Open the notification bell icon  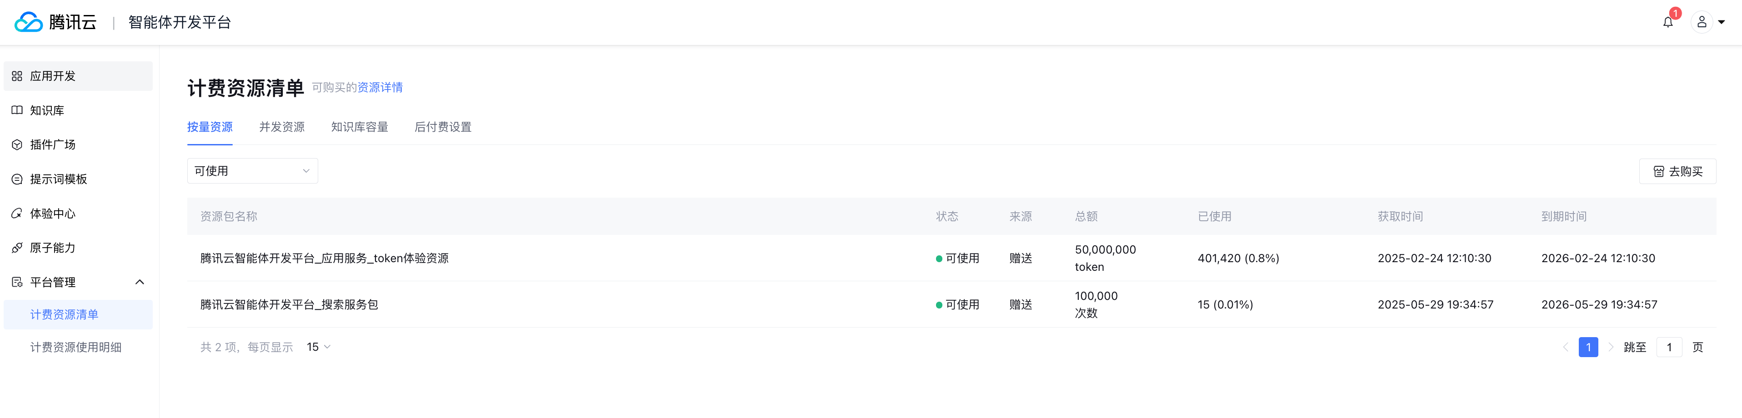click(1667, 22)
